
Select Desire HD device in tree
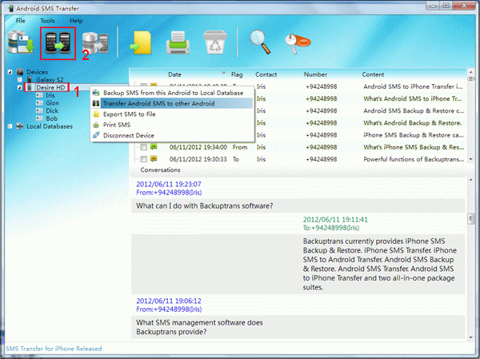click(50, 87)
